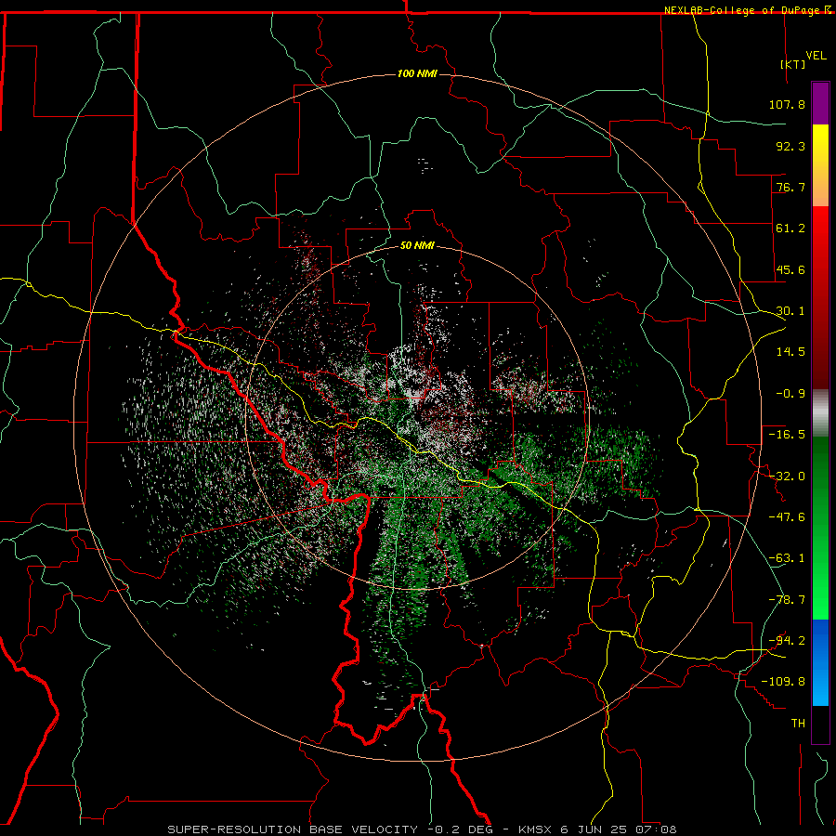Click the TH legend label
This screenshot has width=836, height=836.
[x=798, y=724]
